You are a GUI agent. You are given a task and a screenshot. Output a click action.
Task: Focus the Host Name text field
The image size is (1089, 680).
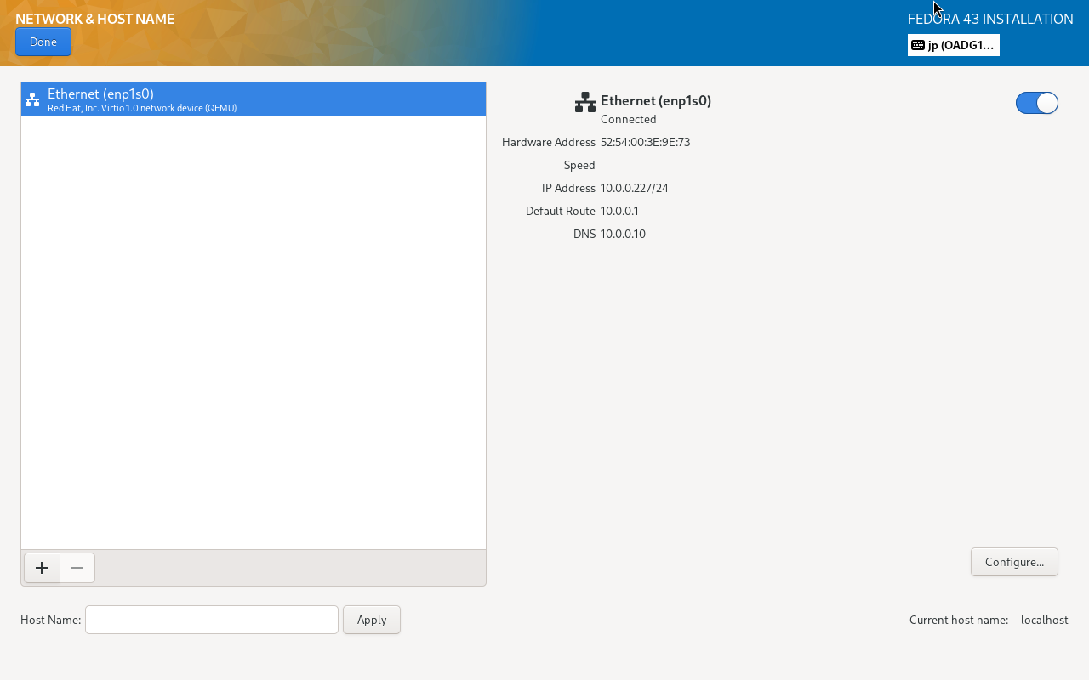212,620
